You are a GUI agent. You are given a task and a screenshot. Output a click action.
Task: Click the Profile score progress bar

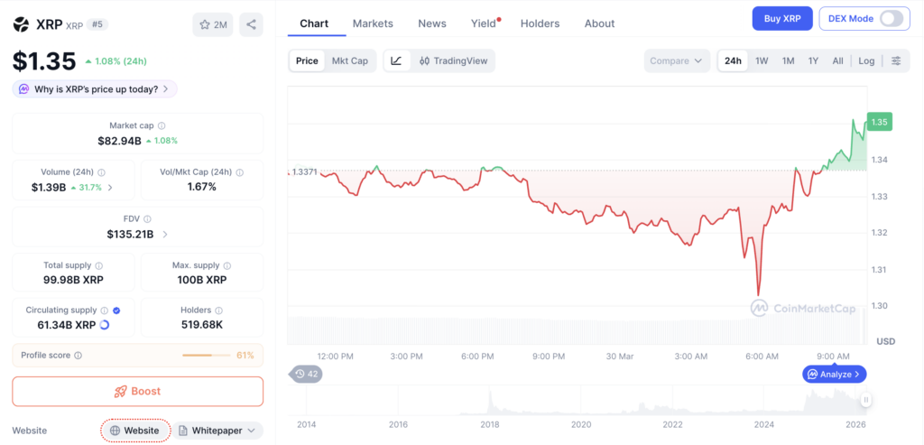pos(207,356)
